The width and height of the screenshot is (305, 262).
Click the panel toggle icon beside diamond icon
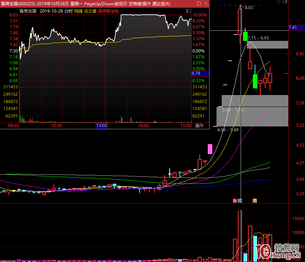coord(285,1)
